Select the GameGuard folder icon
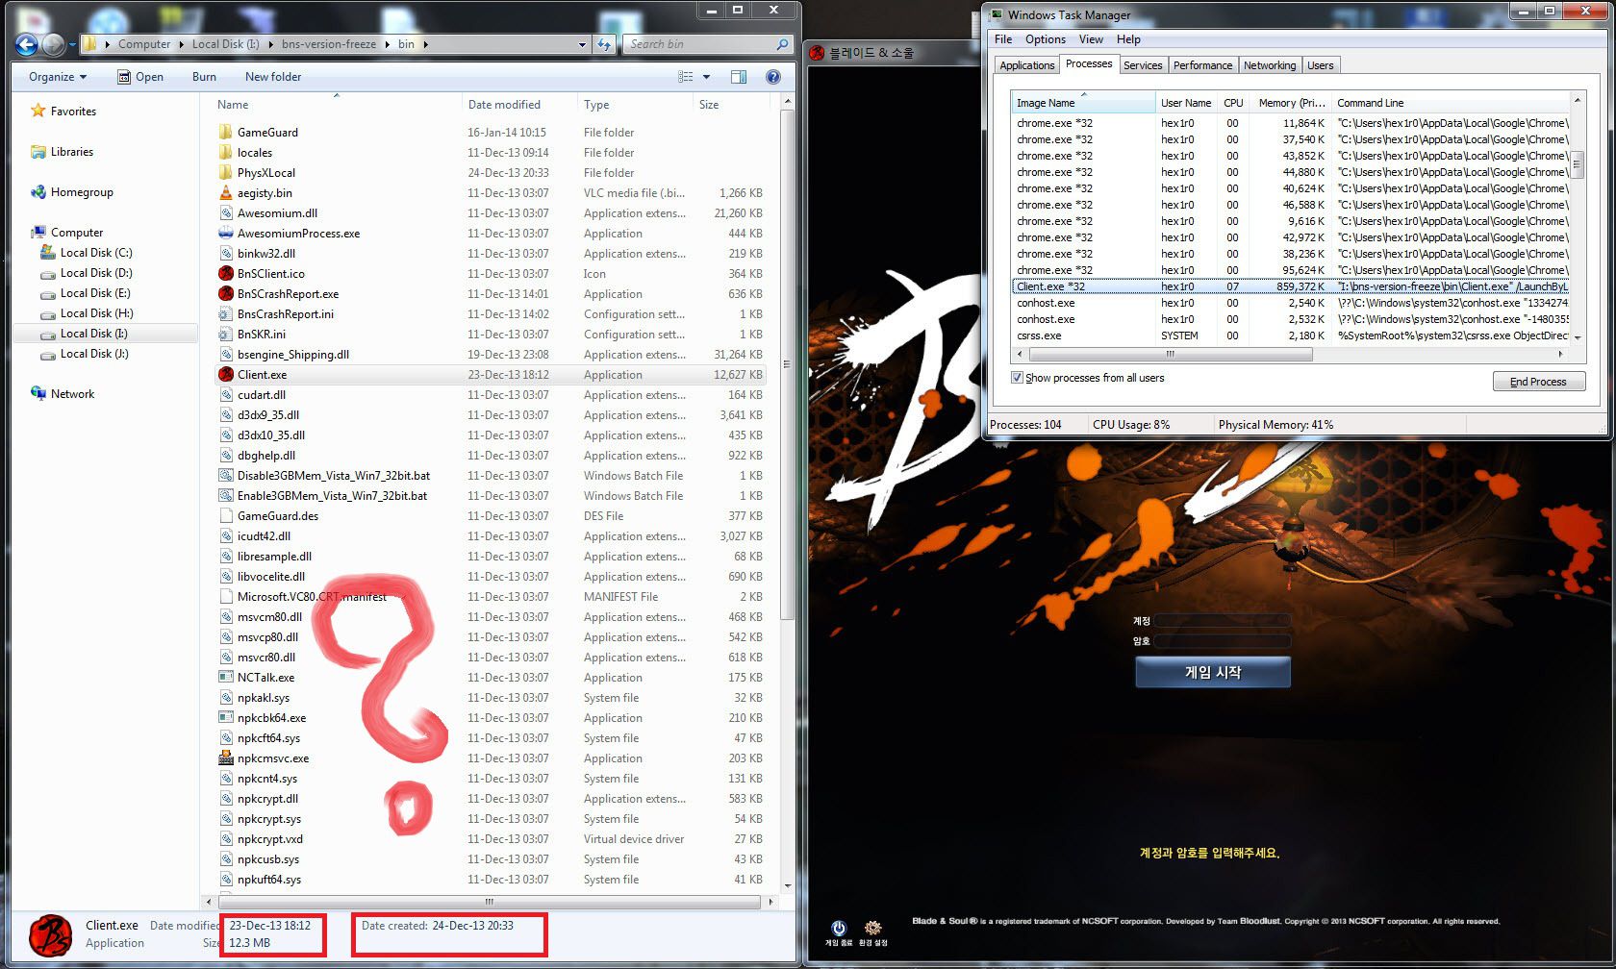Screen dimensions: 1616x969 pyautogui.click(x=226, y=132)
